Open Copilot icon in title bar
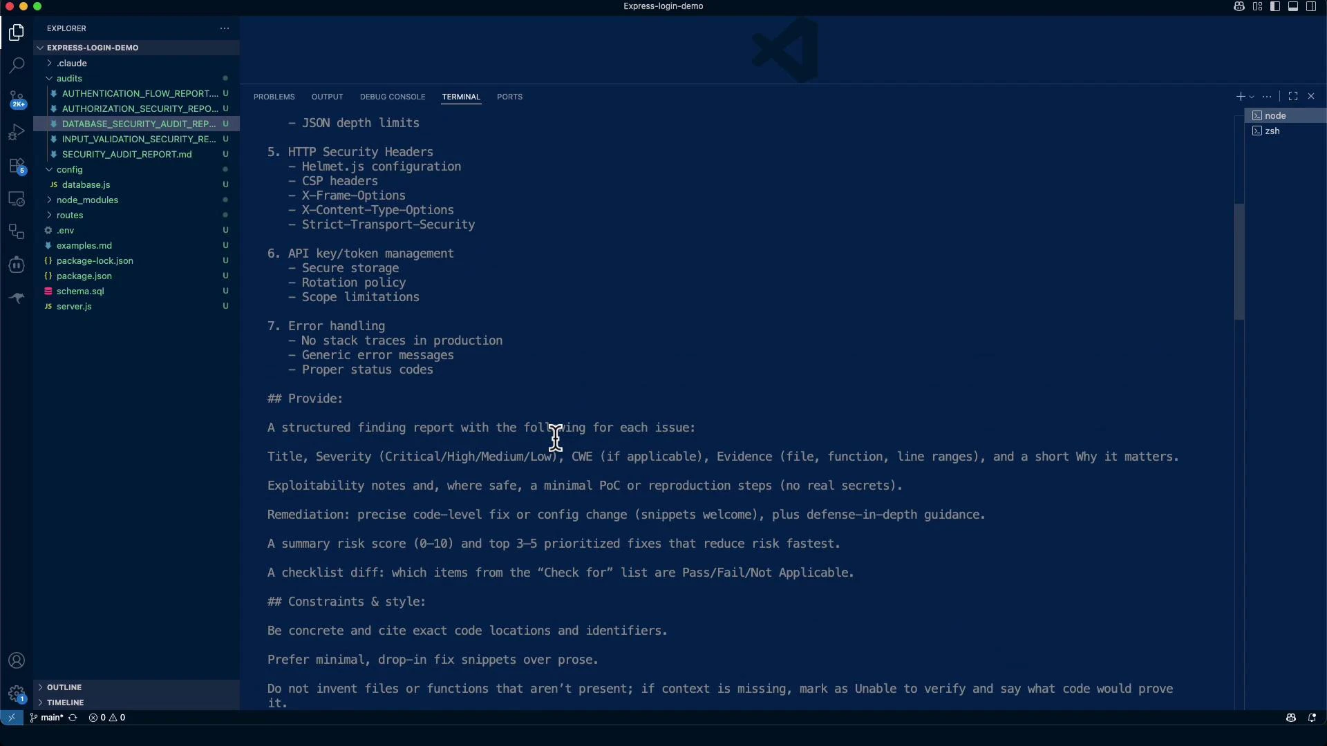This screenshot has width=1327, height=746. tap(1239, 6)
